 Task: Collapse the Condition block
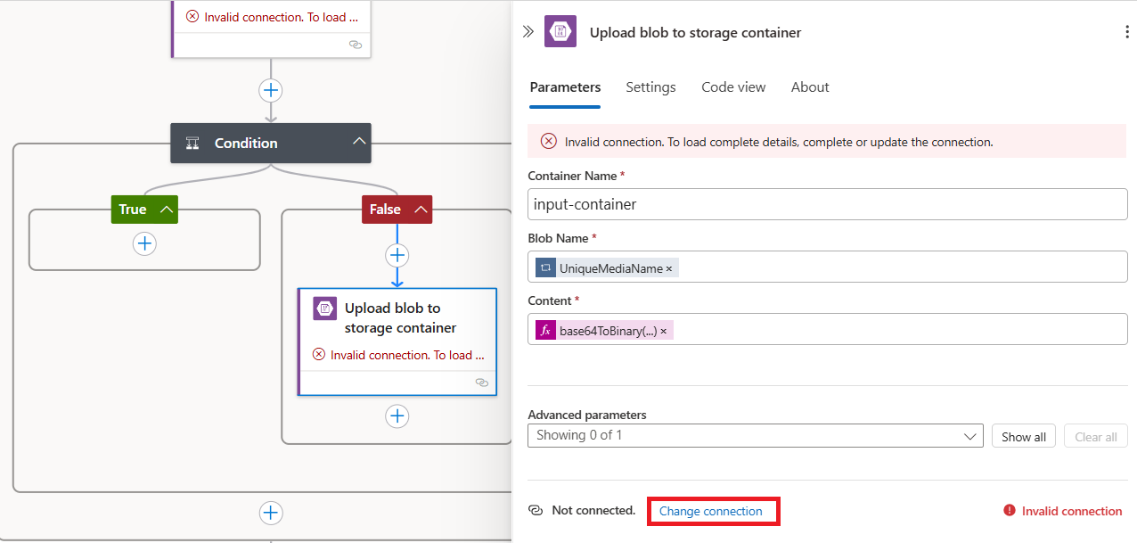point(359,143)
